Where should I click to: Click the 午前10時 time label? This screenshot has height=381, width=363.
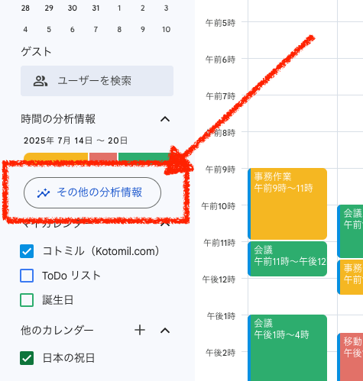point(219,206)
